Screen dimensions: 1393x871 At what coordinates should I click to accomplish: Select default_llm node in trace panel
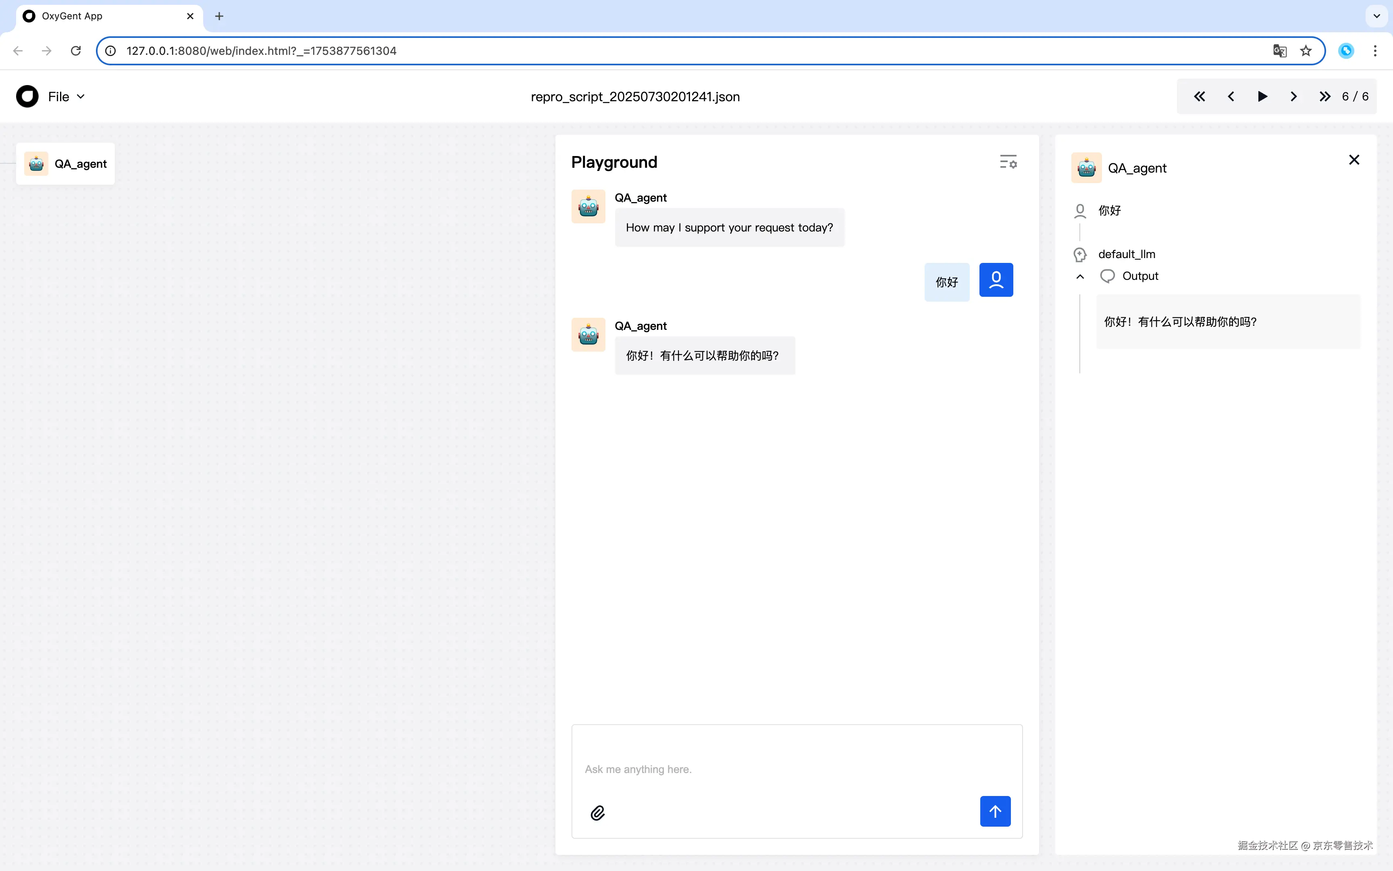click(1126, 254)
